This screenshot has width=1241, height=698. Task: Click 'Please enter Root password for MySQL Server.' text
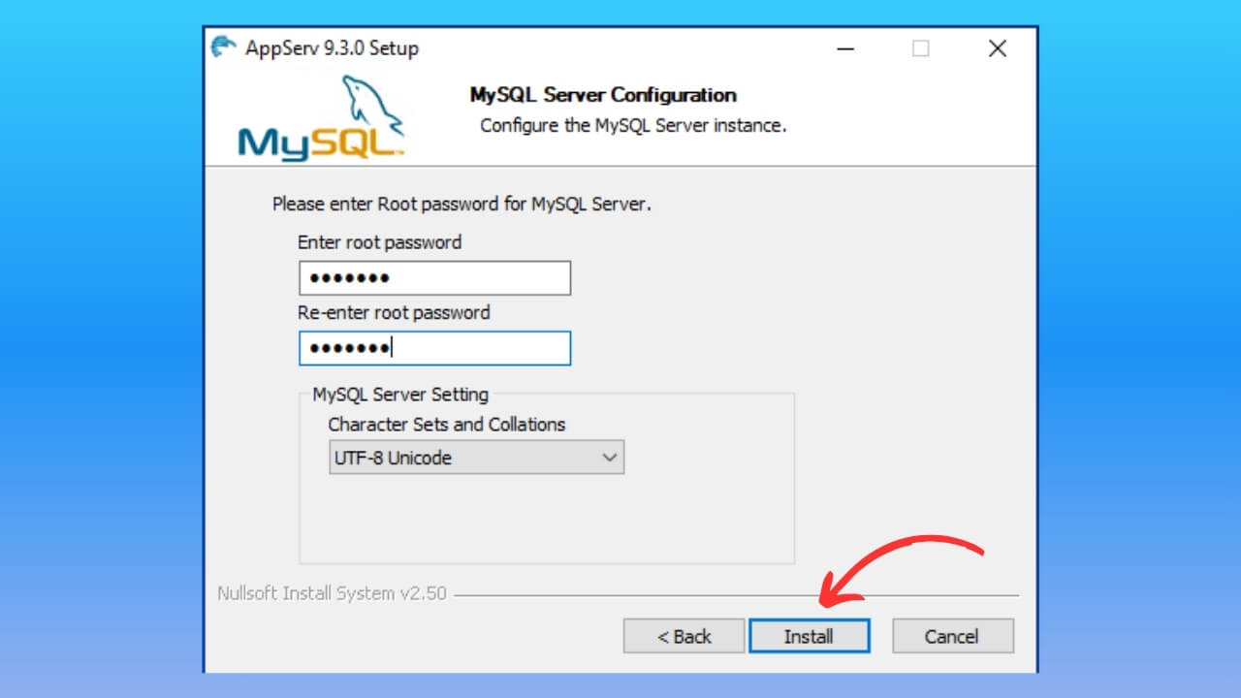pyautogui.click(x=461, y=205)
